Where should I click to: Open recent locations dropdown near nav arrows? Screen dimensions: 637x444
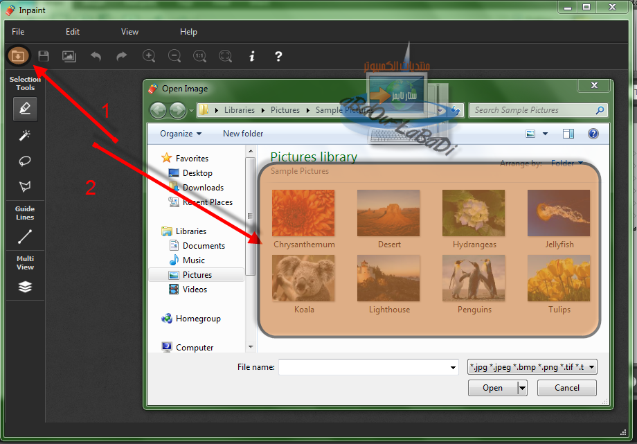191,111
